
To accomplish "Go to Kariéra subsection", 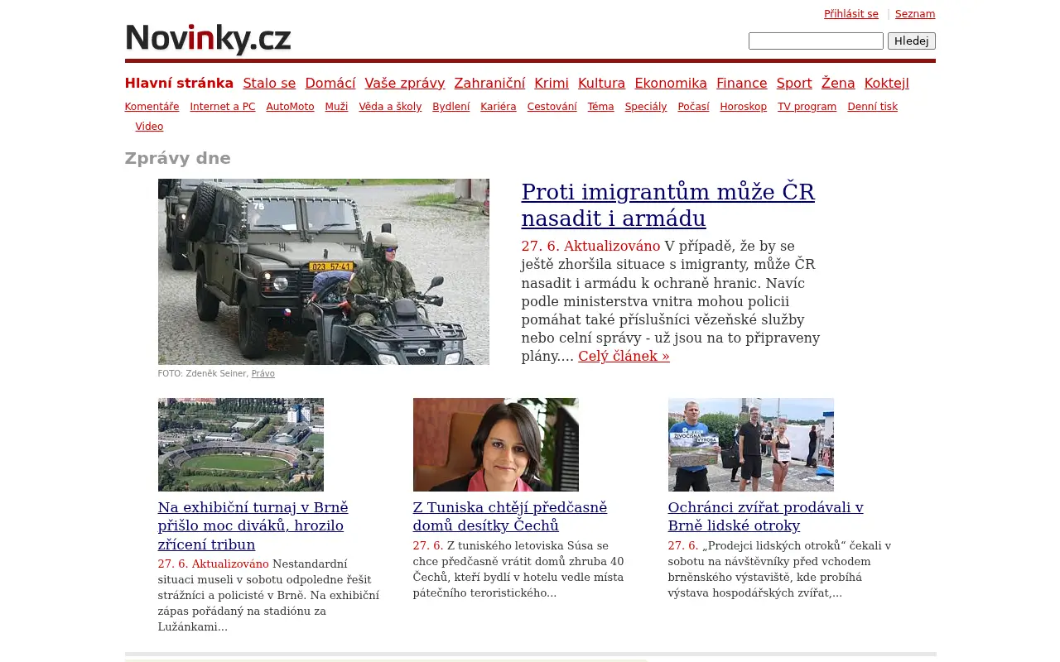I will (499, 107).
